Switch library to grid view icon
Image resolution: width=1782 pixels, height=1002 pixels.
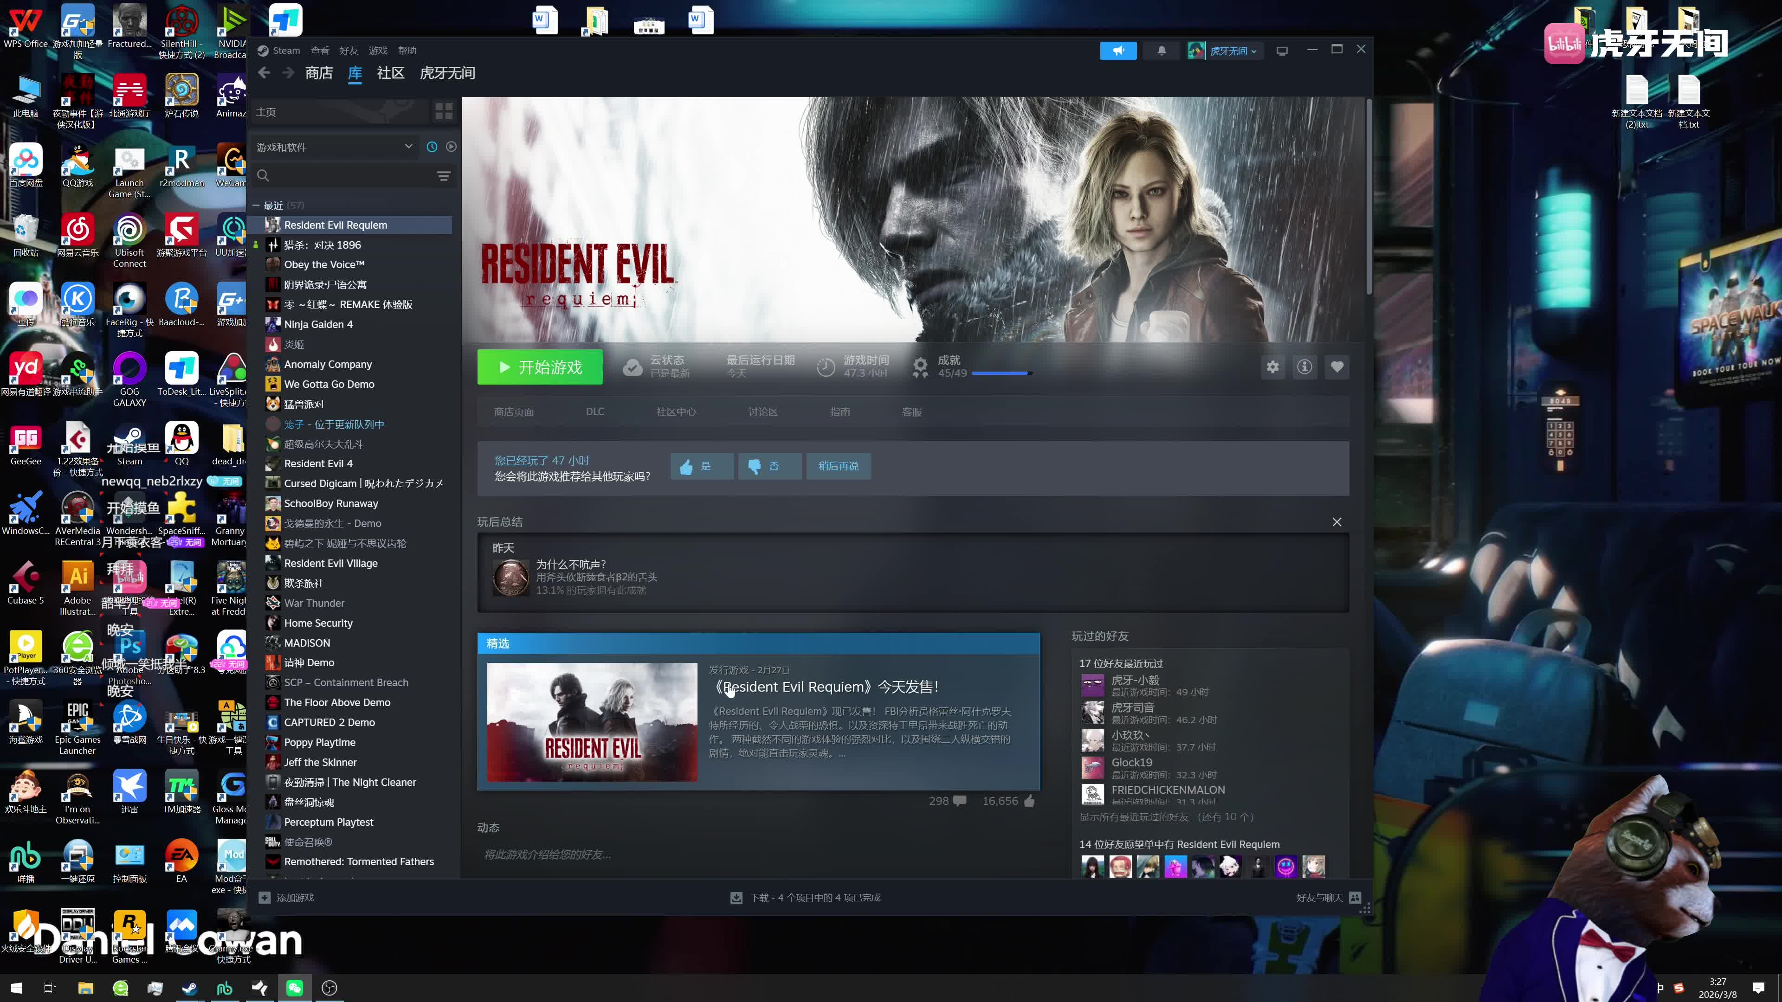444,111
